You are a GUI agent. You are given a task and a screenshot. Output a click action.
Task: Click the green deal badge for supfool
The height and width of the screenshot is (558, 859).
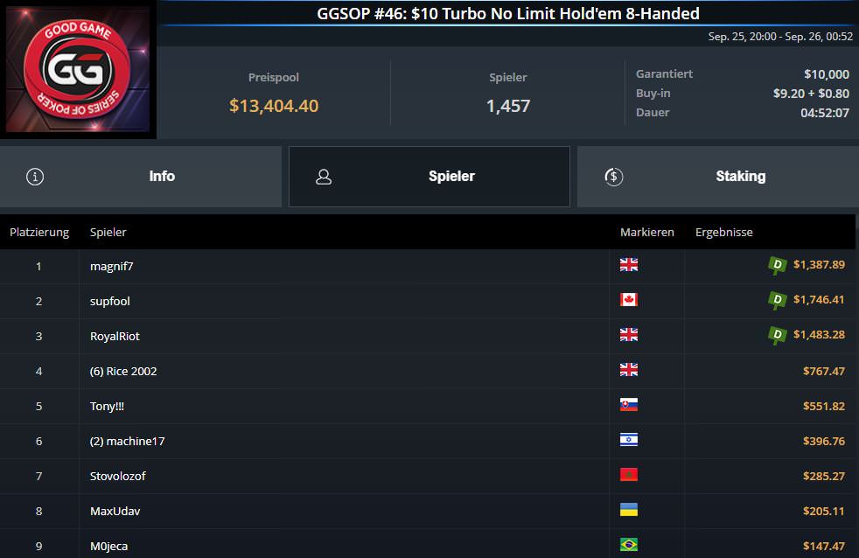click(x=777, y=300)
